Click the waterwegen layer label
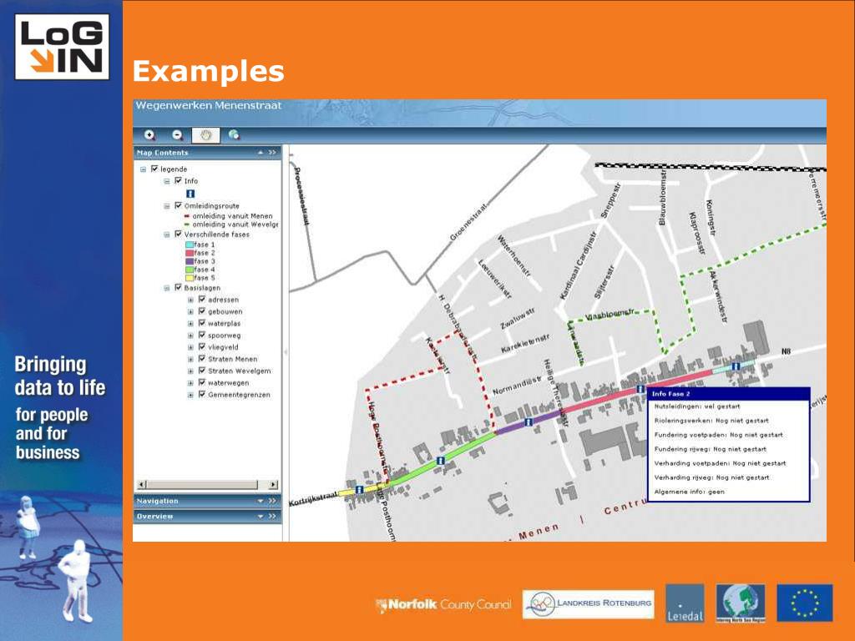This screenshot has height=641, width=855. point(229,383)
